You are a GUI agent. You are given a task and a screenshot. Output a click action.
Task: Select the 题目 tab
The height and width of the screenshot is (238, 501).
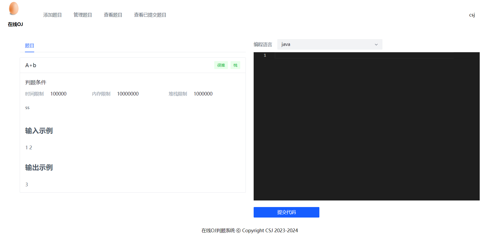pos(29,46)
